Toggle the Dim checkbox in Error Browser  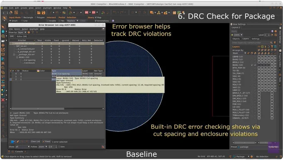click(x=59, y=147)
